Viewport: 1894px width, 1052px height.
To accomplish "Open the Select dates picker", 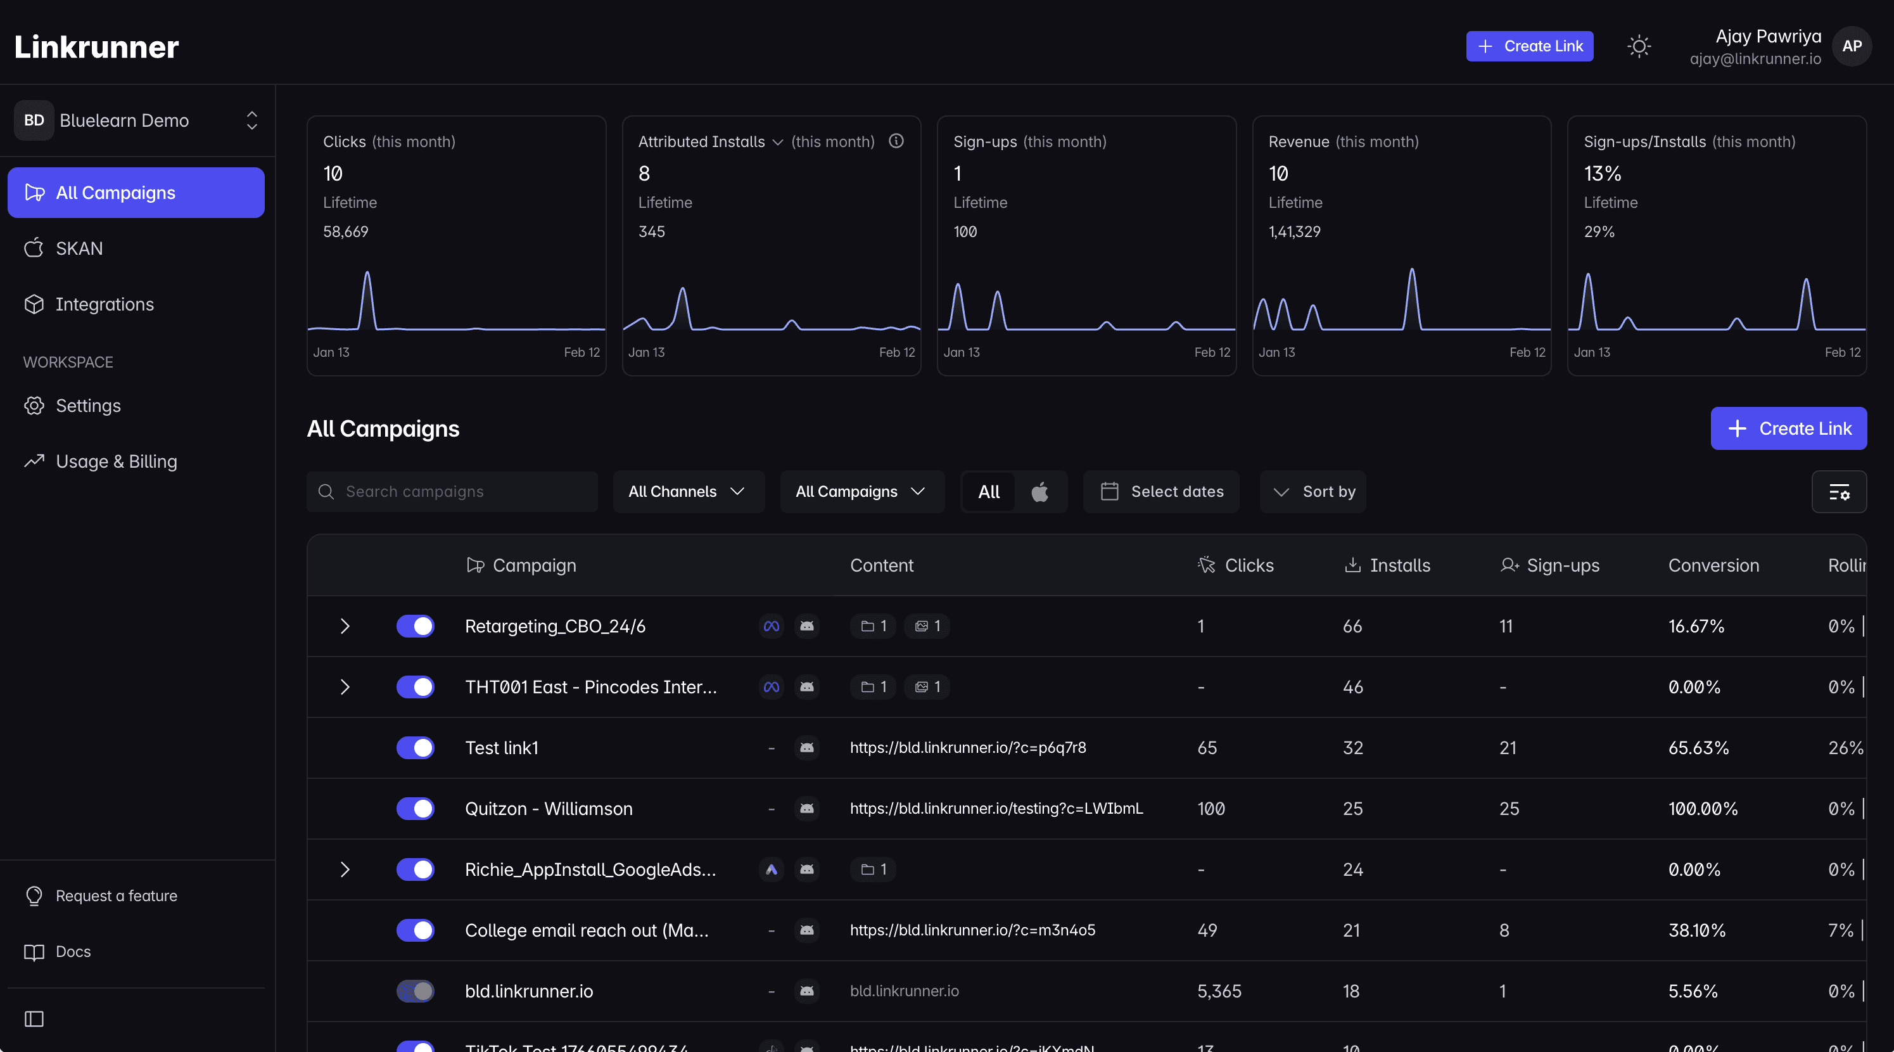I will point(1162,491).
